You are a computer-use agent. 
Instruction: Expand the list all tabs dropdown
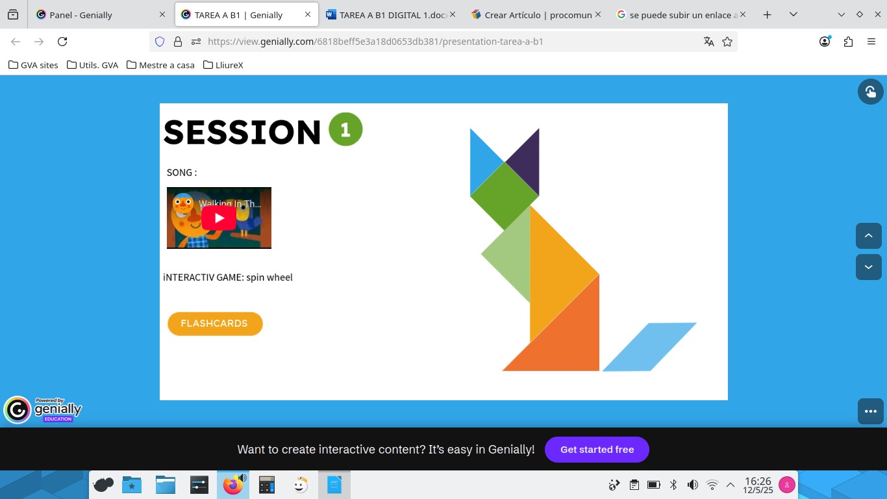point(793,15)
